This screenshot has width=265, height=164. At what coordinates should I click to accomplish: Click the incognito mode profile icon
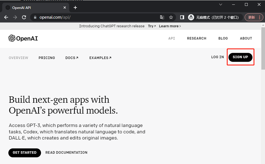point(191,17)
